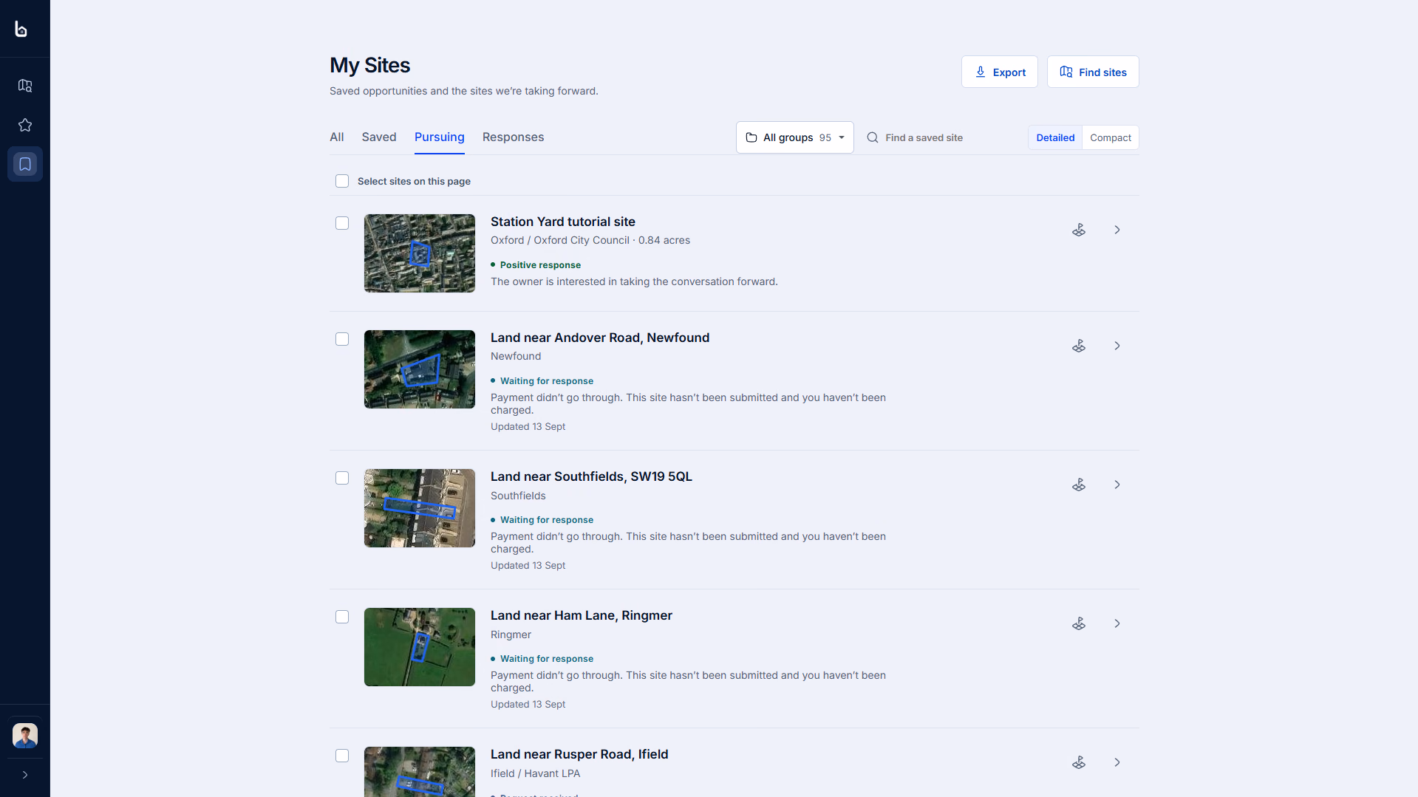Open the Station Yard aerial thumbnail

click(x=420, y=253)
